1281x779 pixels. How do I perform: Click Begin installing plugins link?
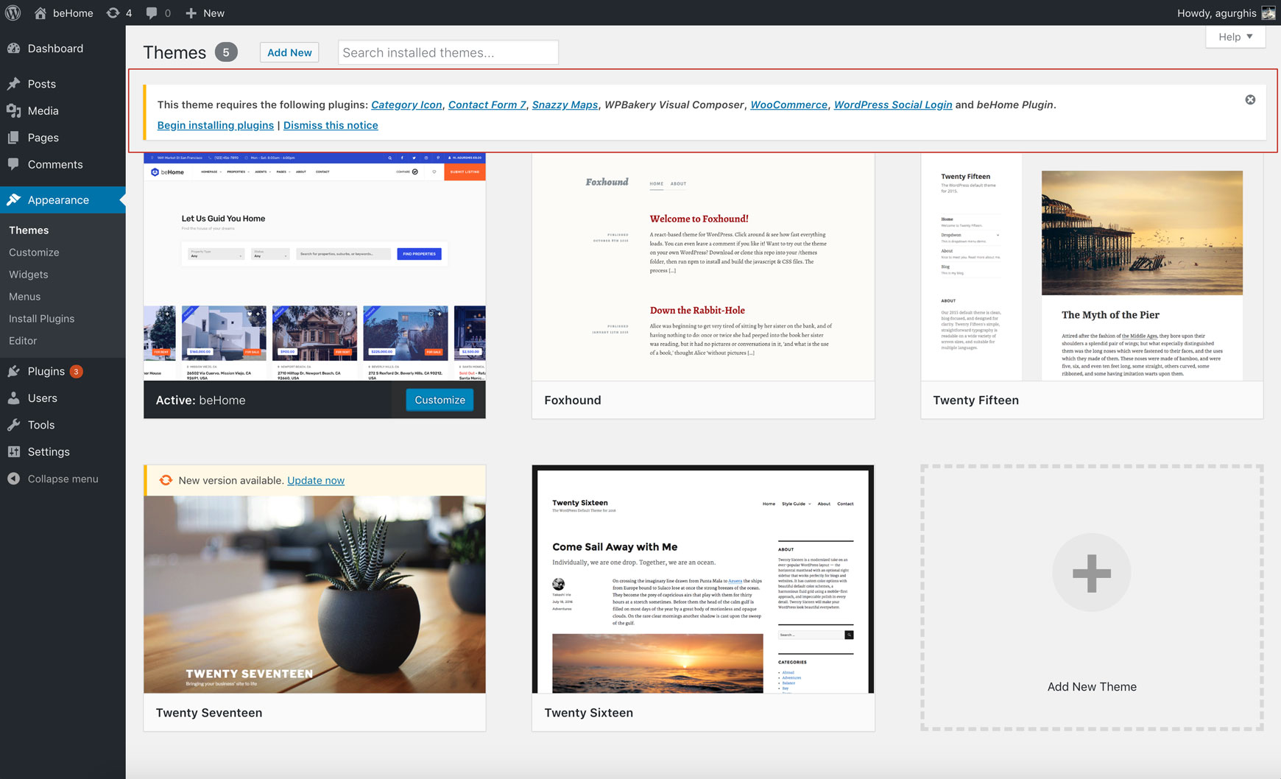pyautogui.click(x=216, y=125)
